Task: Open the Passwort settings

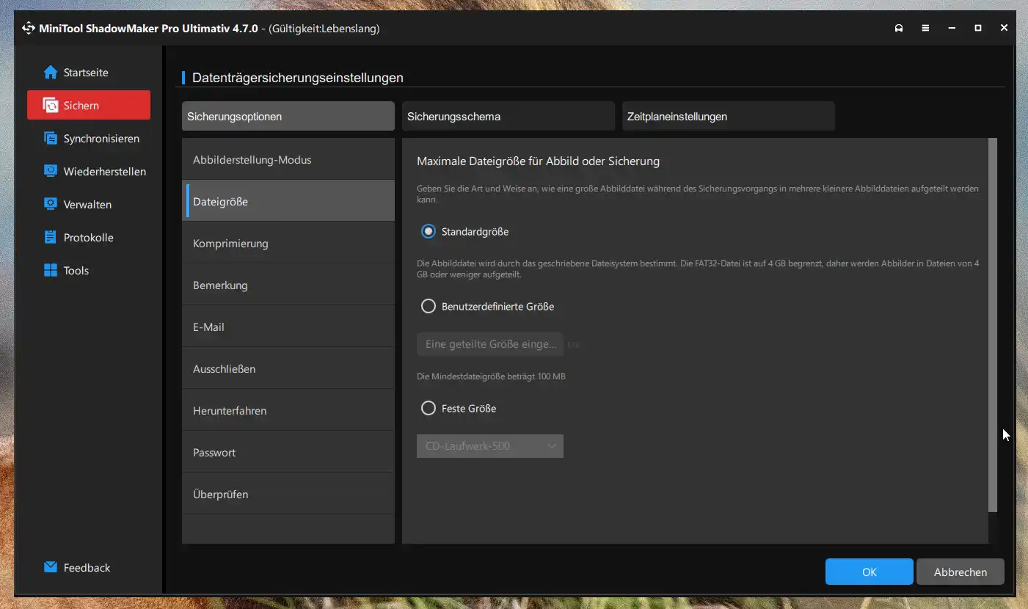Action: [x=288, y=452]
